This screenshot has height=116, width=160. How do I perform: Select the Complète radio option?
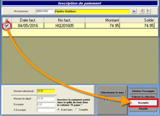click(x=76, y=110)
